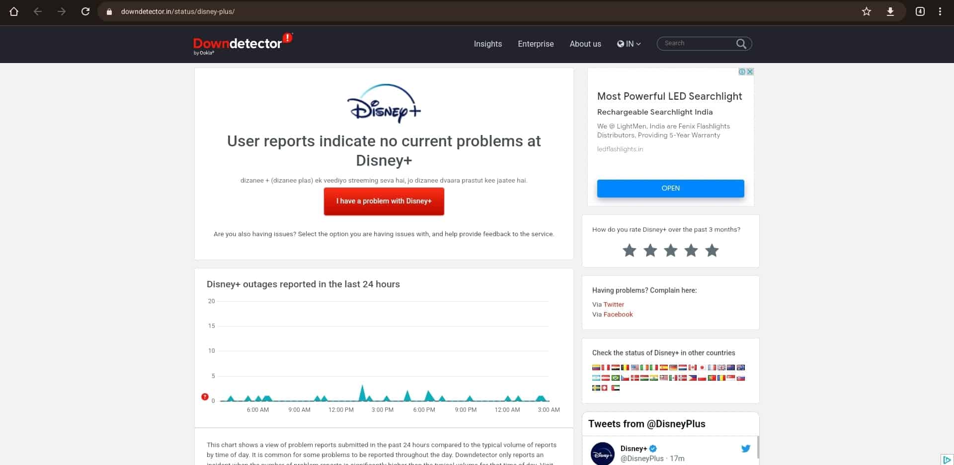954x465 pixels.
Task: Expand the IN country selector dropdown
Action: [x=629, y=44]
